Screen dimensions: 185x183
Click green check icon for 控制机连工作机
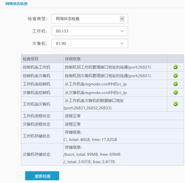click(x=176, y=67)
